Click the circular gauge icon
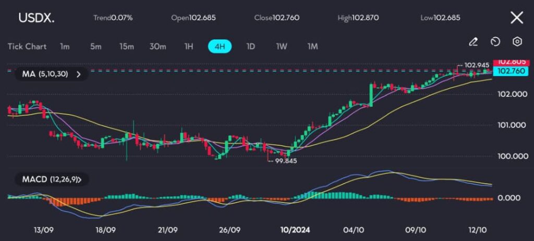534x241 pixels. click(495, 42)
